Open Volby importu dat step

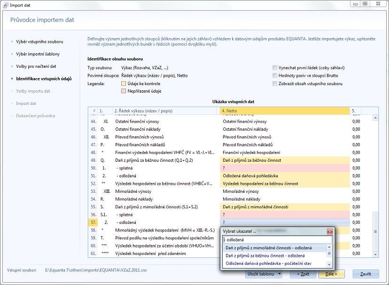coord(33,91)
